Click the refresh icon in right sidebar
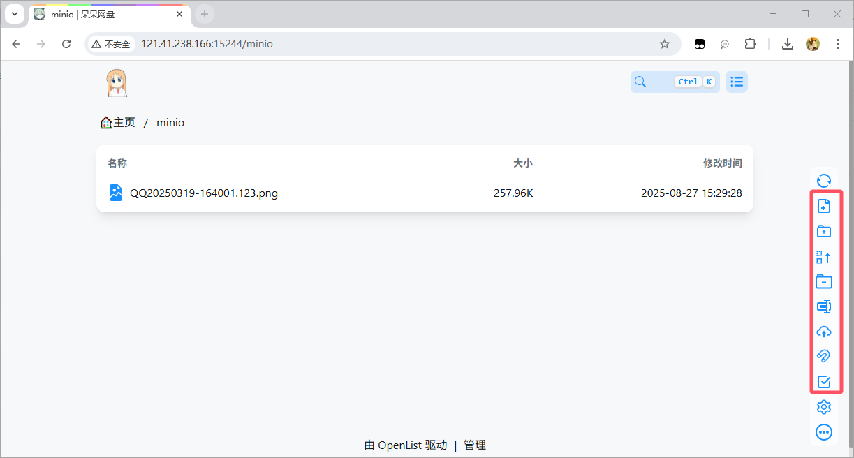The width and height of the screenshot is (854, 458). [824, 181]
